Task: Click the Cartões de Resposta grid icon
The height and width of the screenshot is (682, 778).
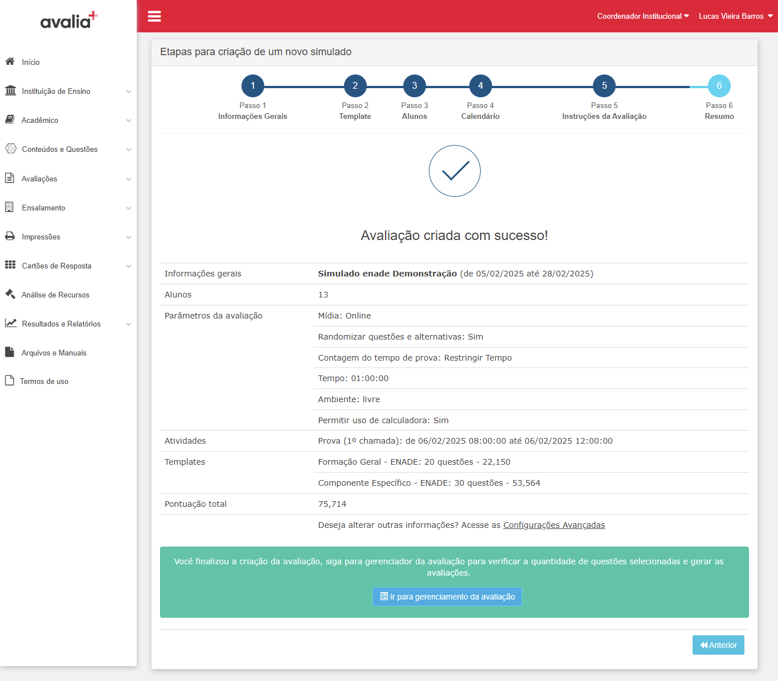Action: [x=10, y=265]
